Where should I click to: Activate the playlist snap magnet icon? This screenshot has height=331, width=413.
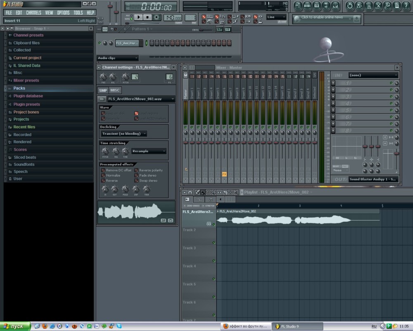(190, 192)
